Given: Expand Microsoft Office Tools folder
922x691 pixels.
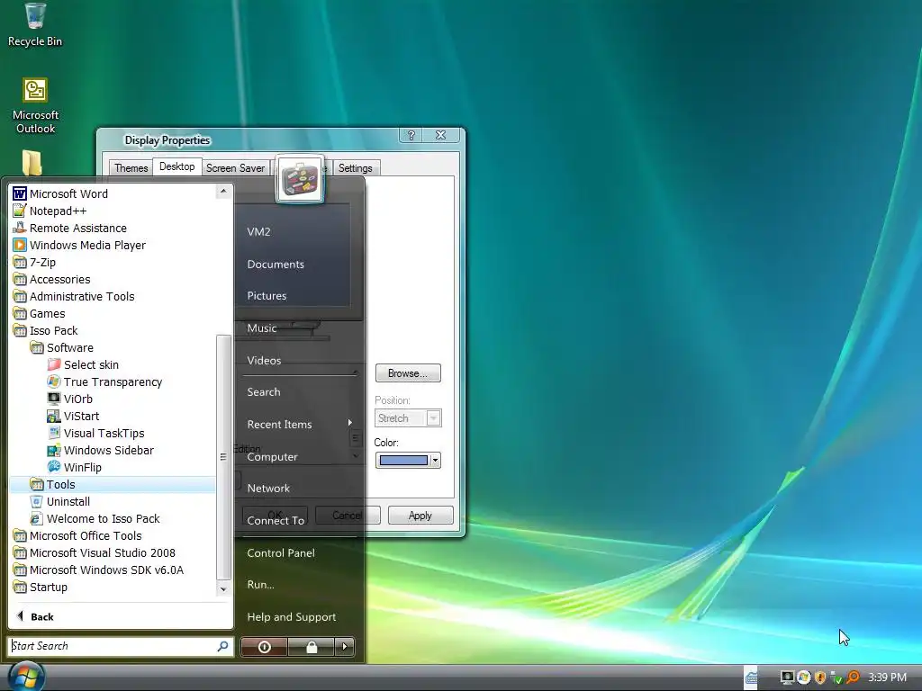Looking at the screenshot, I should point(77,536).
